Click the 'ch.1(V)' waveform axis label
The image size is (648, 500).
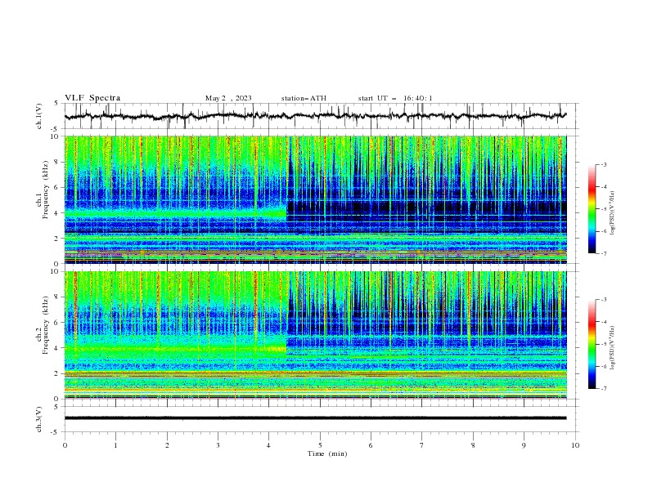39,116
